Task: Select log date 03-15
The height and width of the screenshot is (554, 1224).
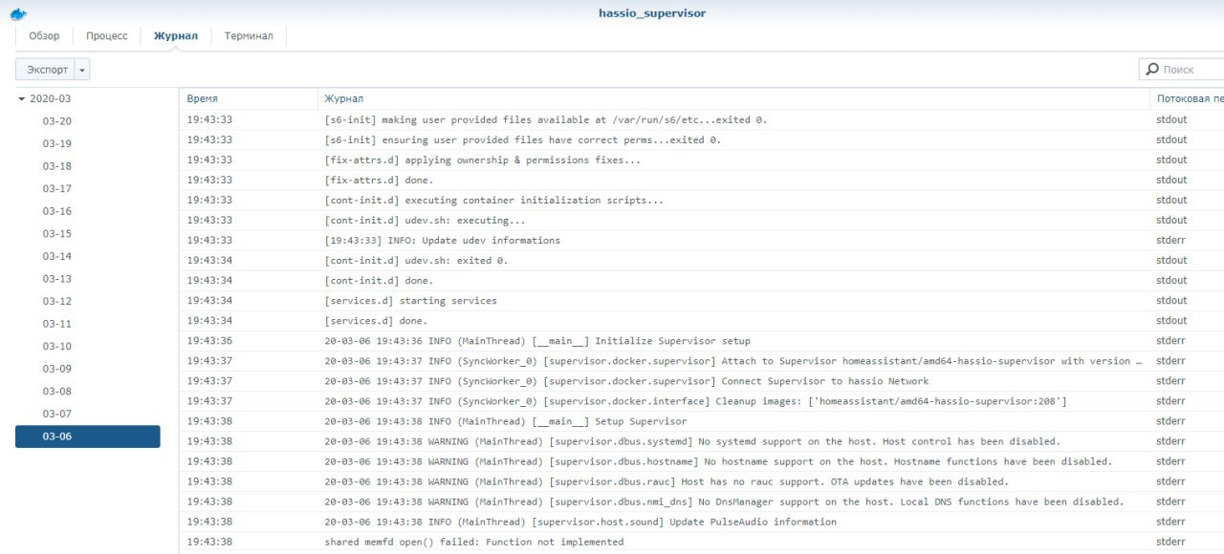Action: tap(57, 234)
